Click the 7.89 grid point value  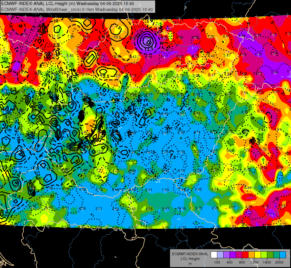coord(71,36)
